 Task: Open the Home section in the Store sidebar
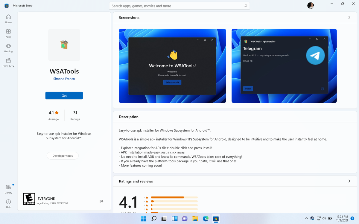tap(8, 18)
